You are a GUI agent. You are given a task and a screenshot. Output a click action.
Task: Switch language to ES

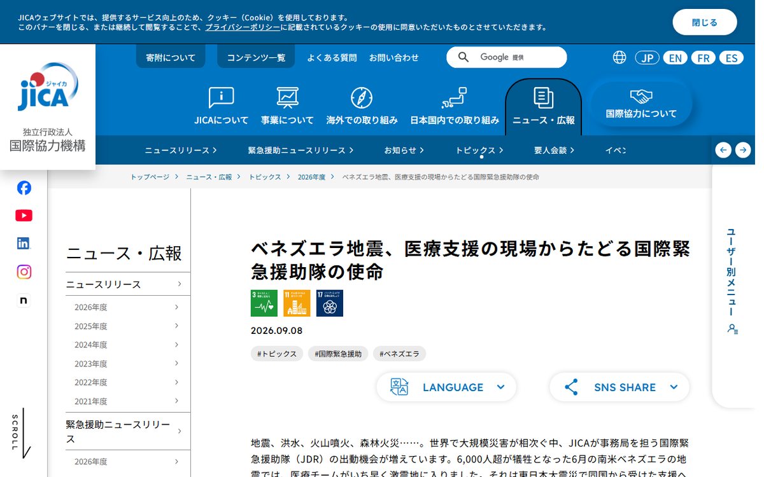click(732, 58)
